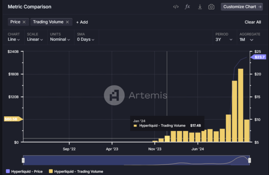Remove the Price metric chip
269x175 pixels.
pos(24,22)
